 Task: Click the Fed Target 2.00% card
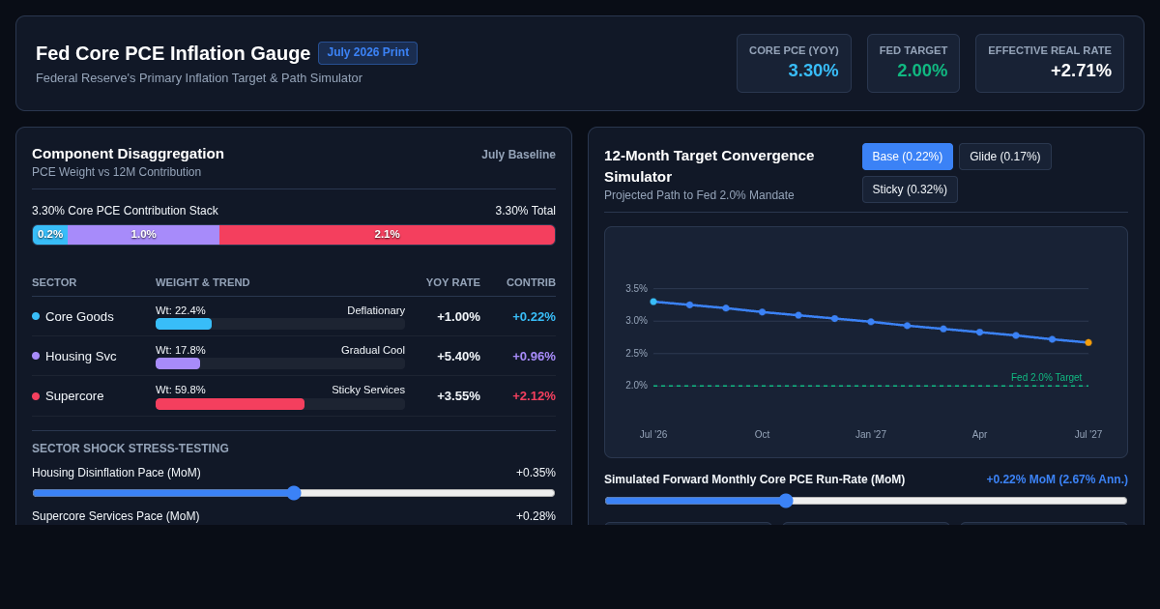913,64
